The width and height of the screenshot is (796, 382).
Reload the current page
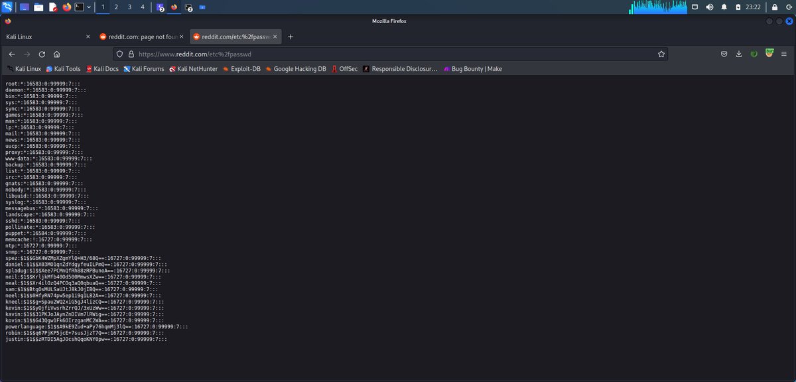coord(42,54)
